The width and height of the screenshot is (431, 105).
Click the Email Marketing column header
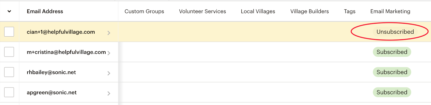(x=390, y=11)
